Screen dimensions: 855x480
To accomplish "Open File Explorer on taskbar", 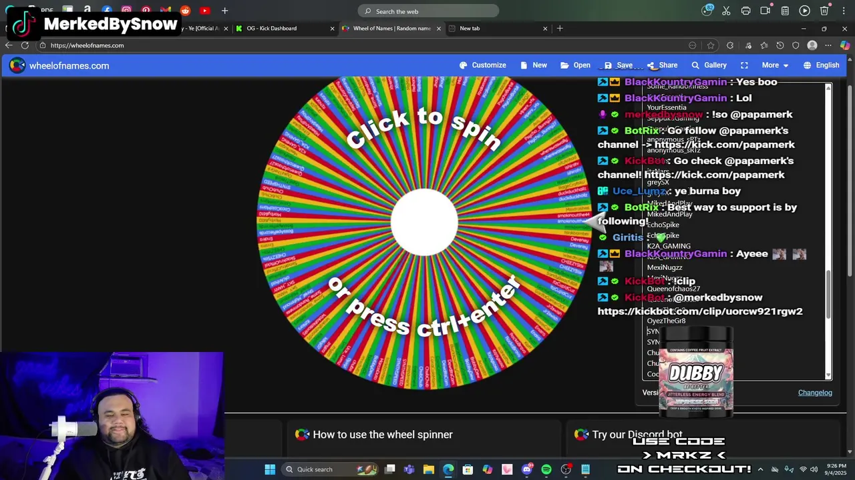I will (428, 469).
